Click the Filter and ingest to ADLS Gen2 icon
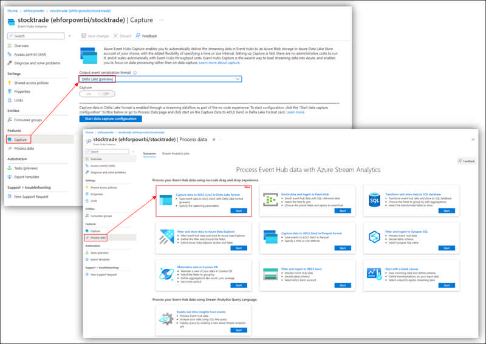 [270, 274]
